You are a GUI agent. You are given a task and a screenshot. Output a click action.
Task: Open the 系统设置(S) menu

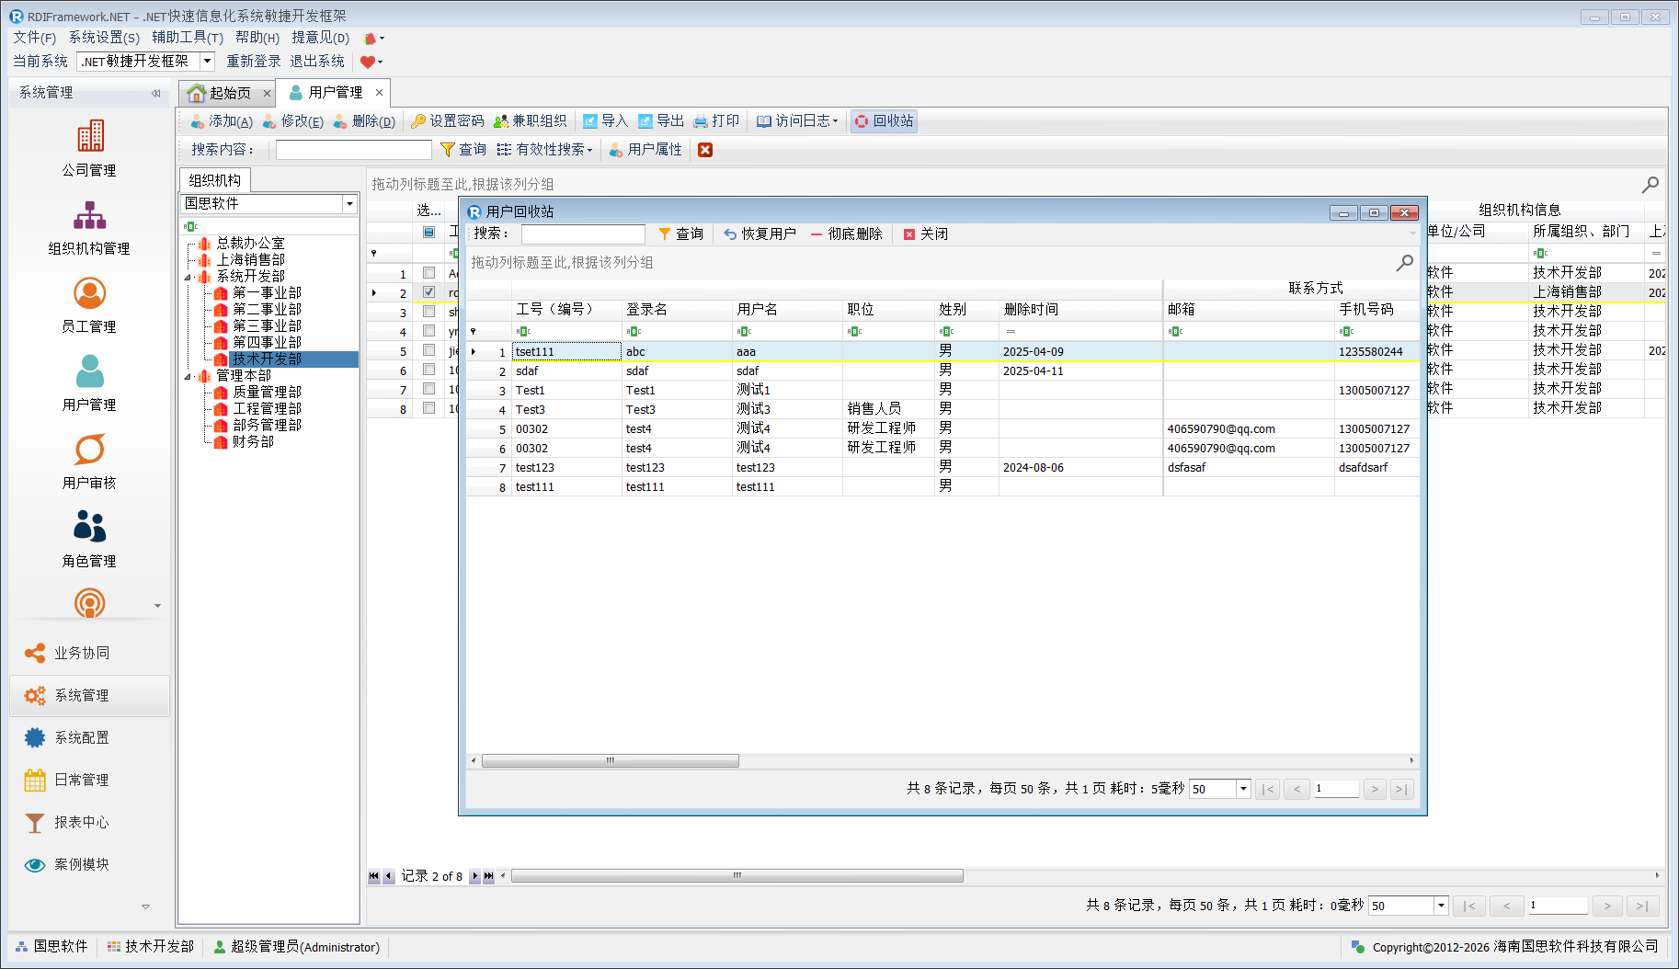(104, 38)
